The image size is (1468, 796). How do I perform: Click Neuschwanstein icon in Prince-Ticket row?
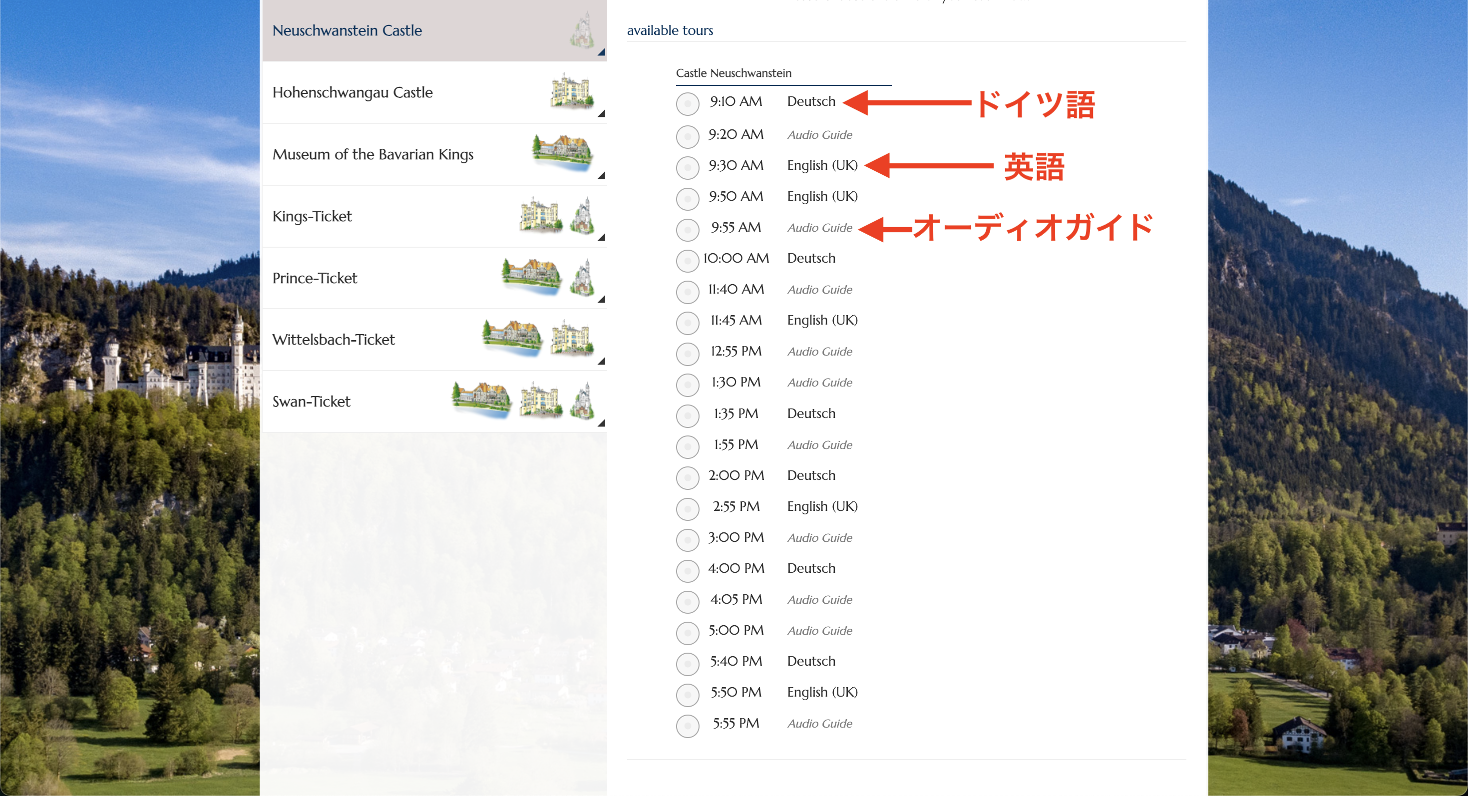582,277
